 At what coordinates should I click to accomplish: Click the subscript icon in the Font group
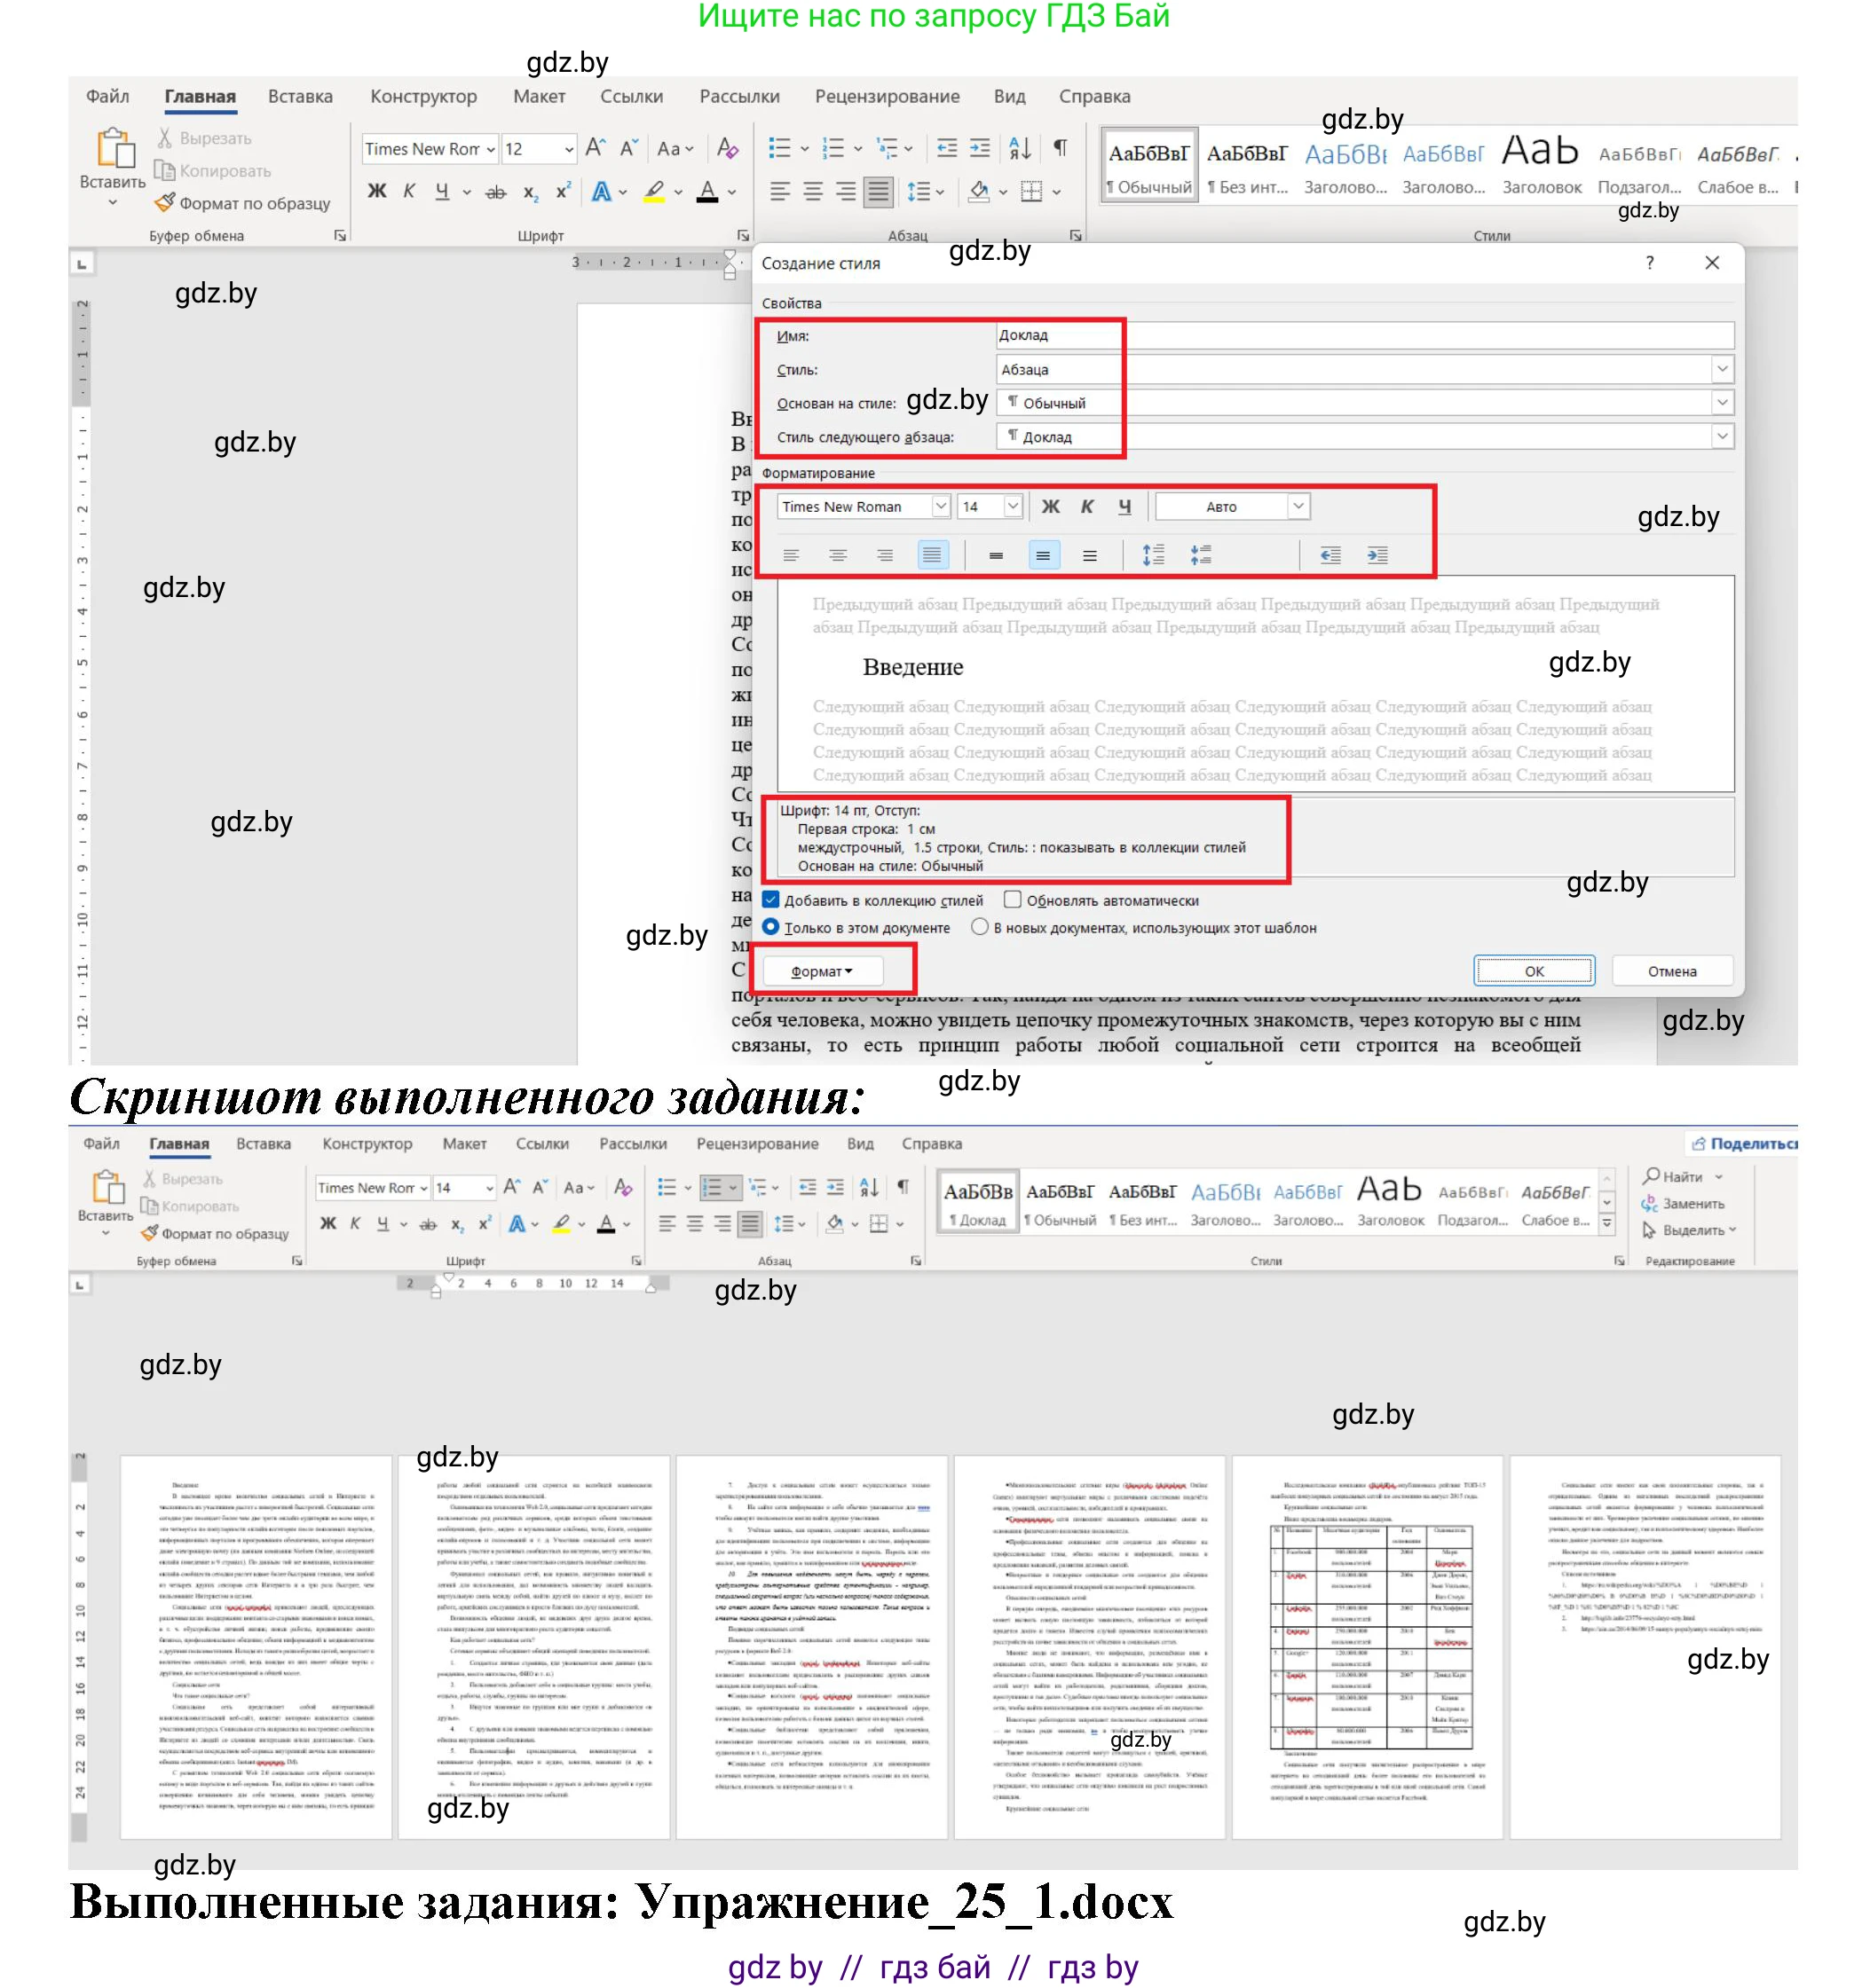coord(532,191)
